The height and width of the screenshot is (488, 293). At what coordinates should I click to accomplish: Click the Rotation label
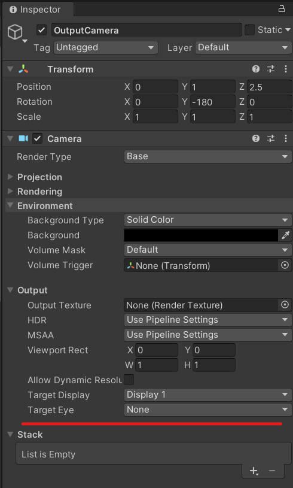pos(35,102)
